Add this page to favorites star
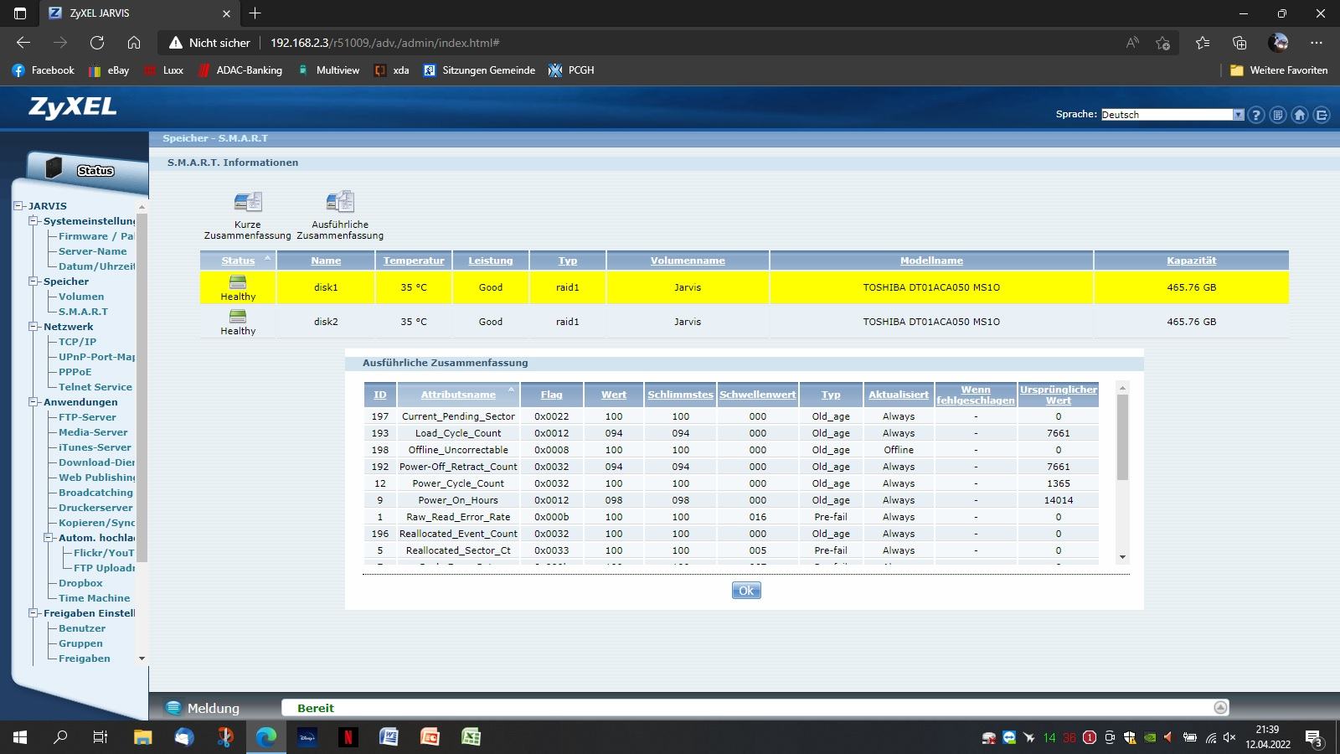1340x754 pixels. coord(1162,43)
